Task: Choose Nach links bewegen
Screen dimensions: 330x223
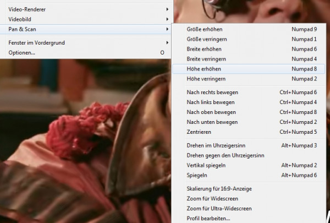Action: 249,102
